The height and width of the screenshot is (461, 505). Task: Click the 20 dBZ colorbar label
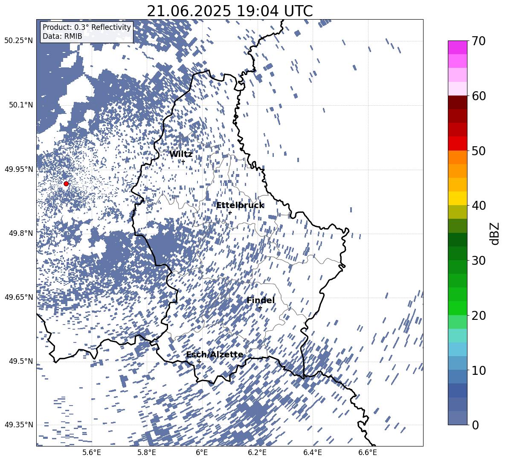point(479,315)
